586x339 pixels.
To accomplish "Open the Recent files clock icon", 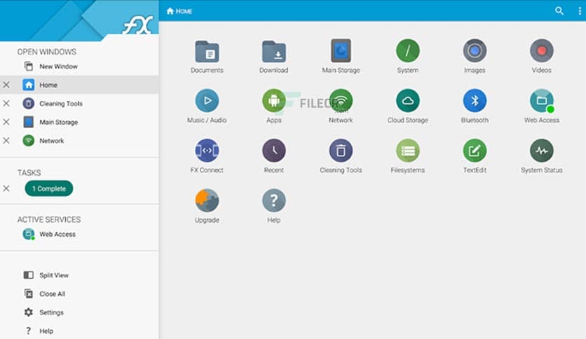I will point(273,151).
